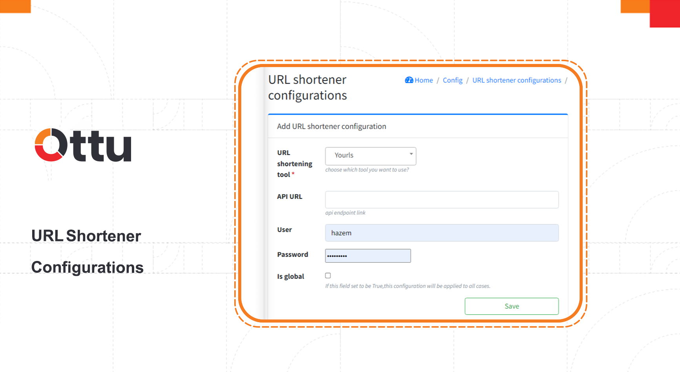Open URL shortener configurations breadcrumb link
Image resolution: width=680 pixels, height=372 pixels.
516,80
